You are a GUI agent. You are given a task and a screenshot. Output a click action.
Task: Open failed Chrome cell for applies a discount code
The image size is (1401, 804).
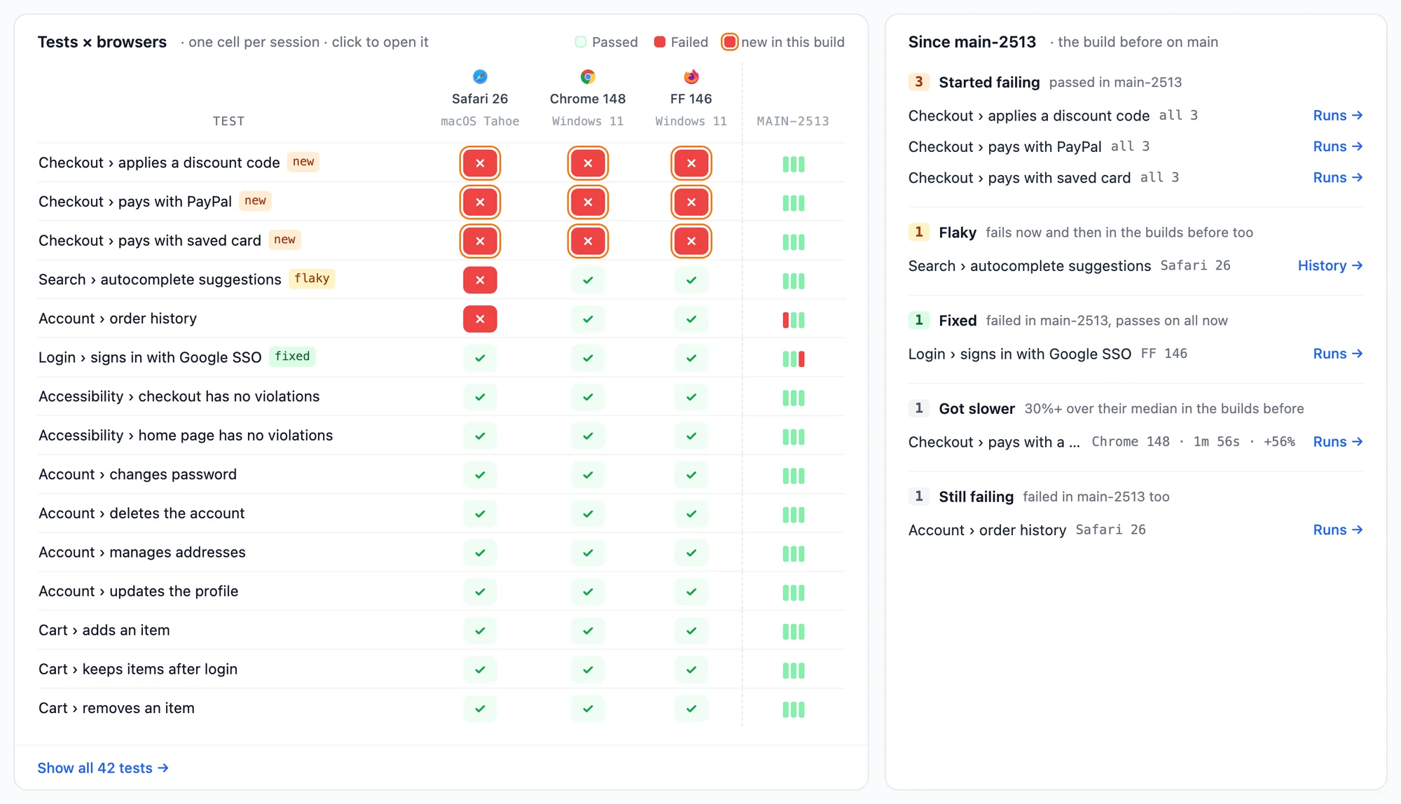588,163
